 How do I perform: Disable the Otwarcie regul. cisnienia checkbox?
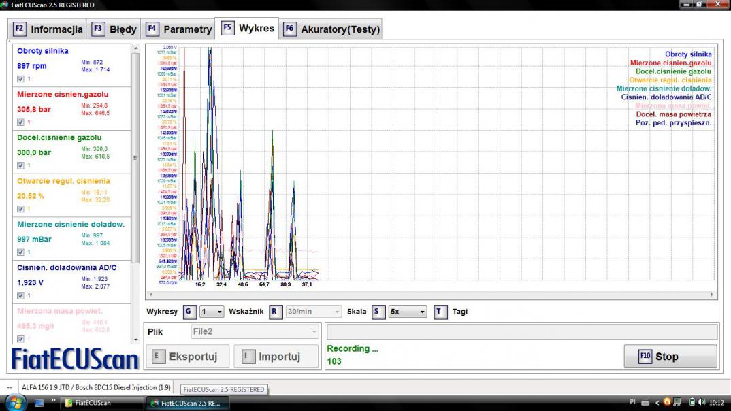pyautogui.click(x=20, y=209)
